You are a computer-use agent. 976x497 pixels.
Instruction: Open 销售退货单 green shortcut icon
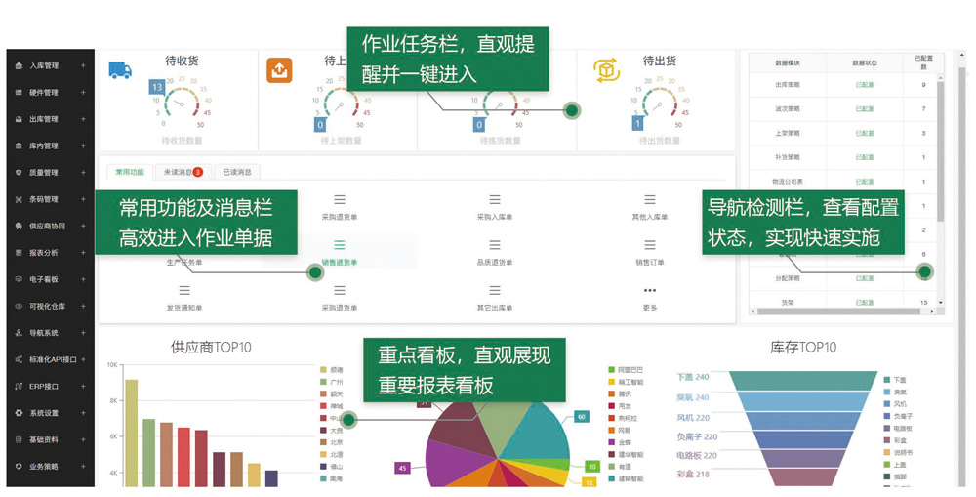coord(340,245)
